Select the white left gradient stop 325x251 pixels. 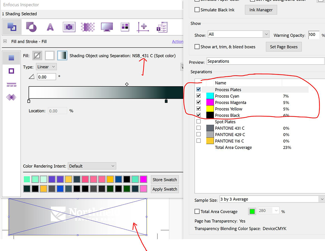coord(29,101)
